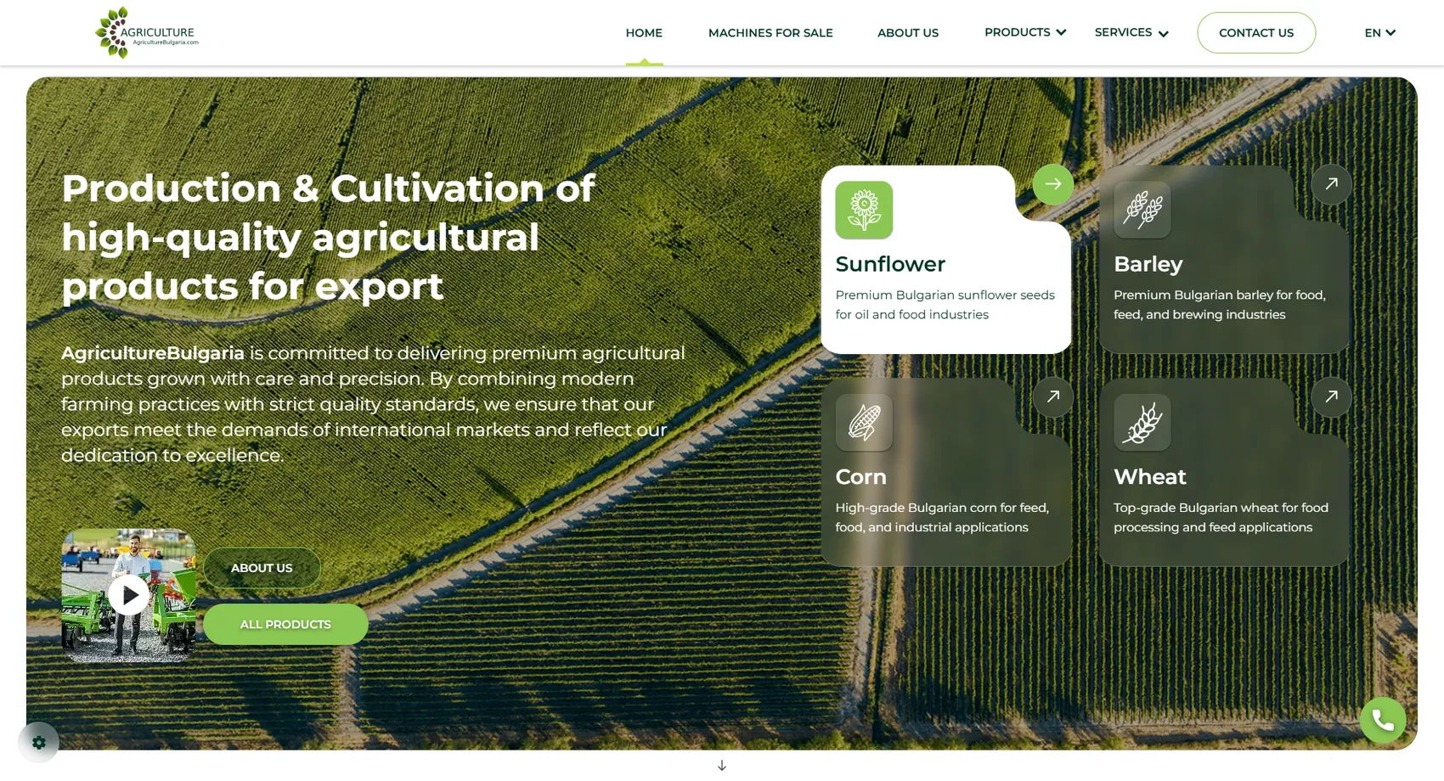Open the EN language selector
Viewport: 1444px width, 781px height.
coord(1379,32)
